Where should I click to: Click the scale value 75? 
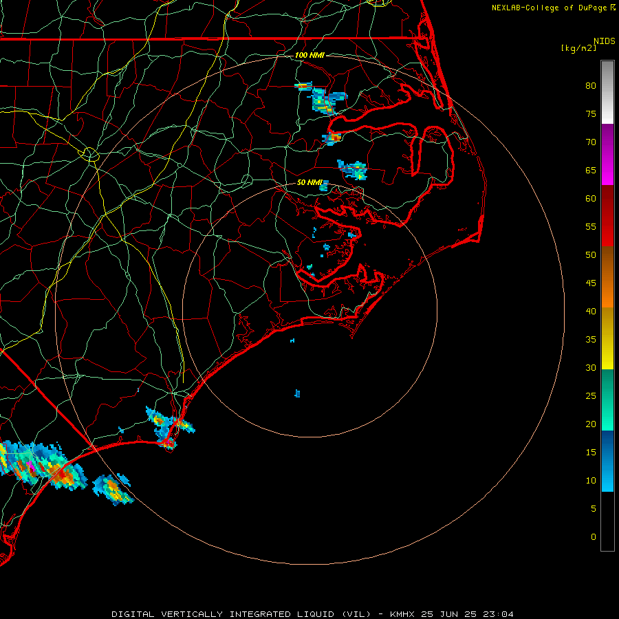[x=591, y=113]
